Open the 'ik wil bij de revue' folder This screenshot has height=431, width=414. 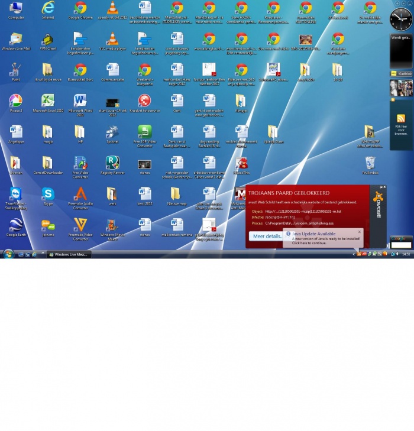click(x=48, y=73)
